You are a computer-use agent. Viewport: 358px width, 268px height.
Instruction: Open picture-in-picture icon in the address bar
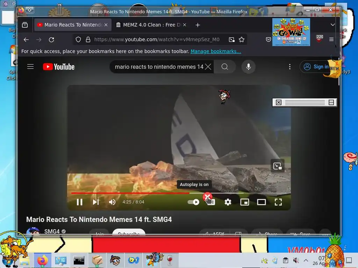click(232, 40)
